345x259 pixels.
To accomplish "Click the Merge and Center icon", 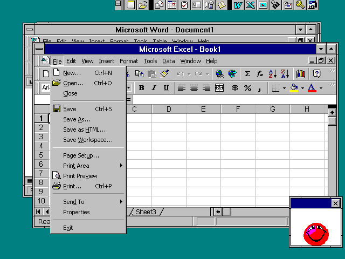I will pos(219,88).
